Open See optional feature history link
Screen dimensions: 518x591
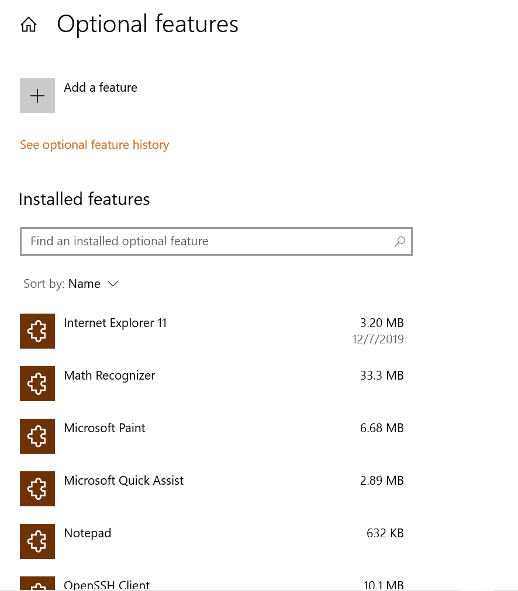pyautogui.click(x=94, y=145)
